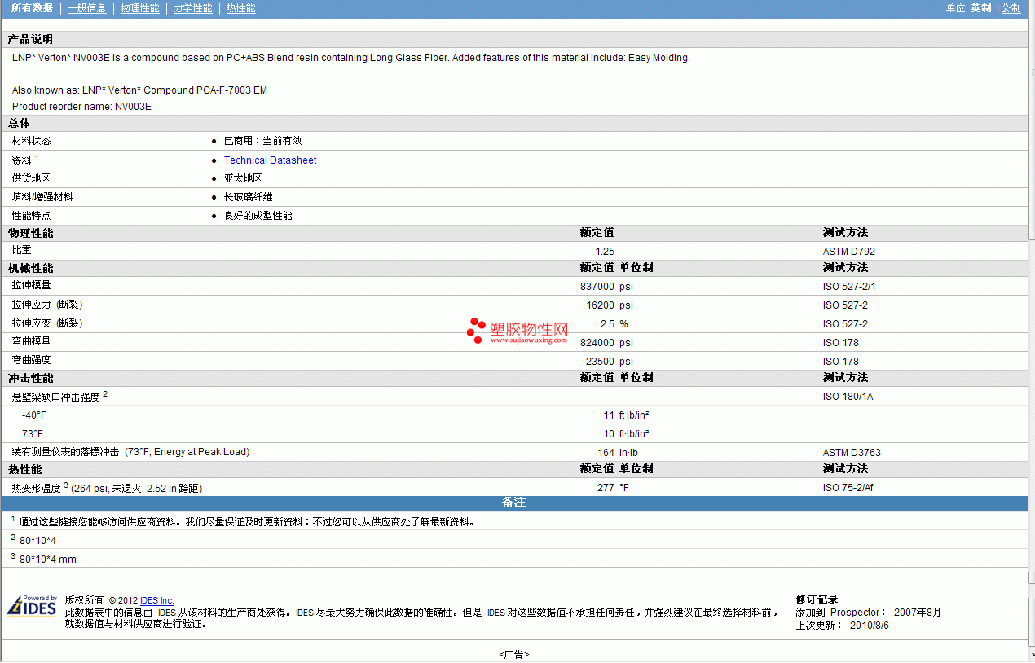Image resolution: width=1035 pixels, height=663 pixels.
Task: Select the 1.25 specific gravity value
Action: [605, 252]
